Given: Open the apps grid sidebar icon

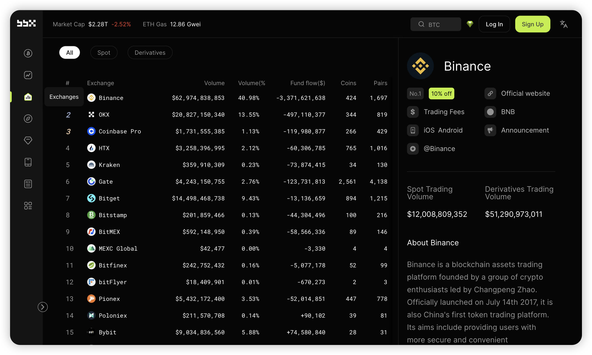Looking at the screenshot, I should tap(28, 206).
